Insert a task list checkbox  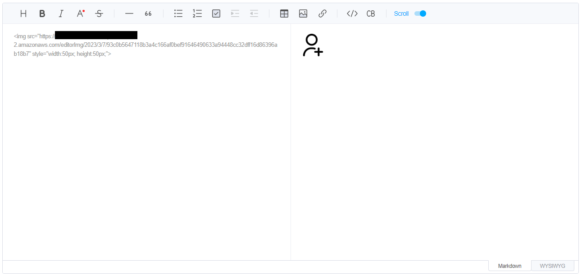click(x=216, y=14)
